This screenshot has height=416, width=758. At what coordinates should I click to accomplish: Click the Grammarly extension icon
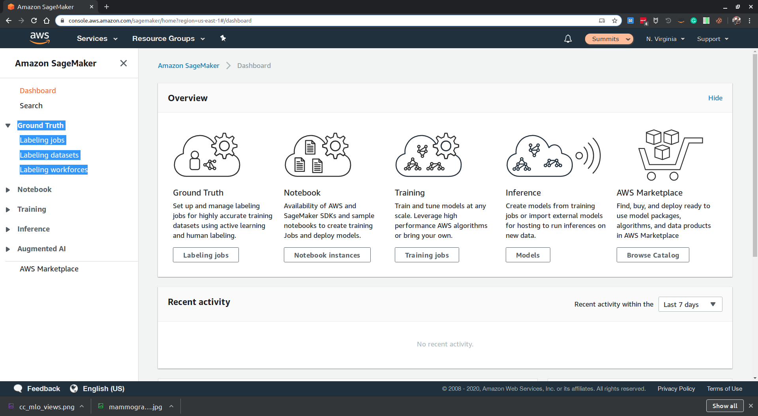click(694, 21)
